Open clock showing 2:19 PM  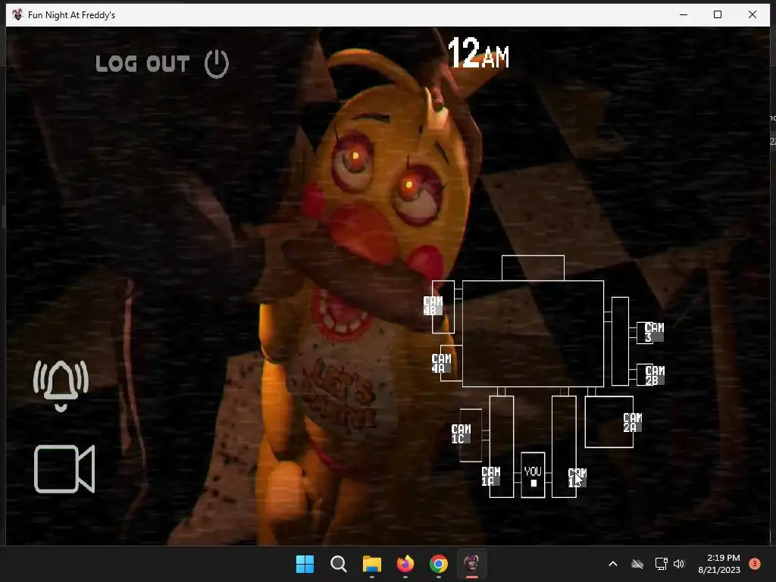[719, 564]
